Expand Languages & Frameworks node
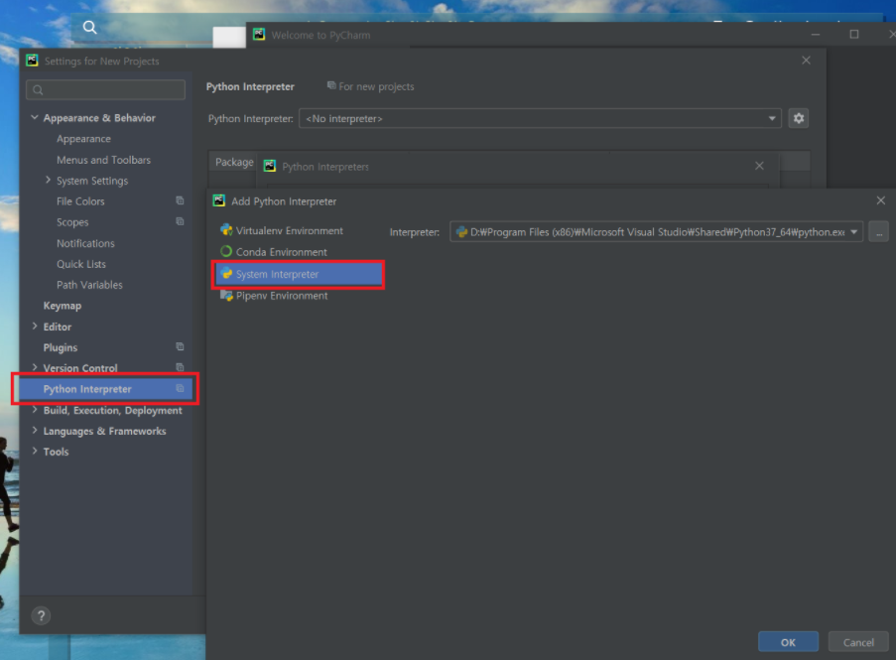This screenshot has width=896, height=660. [x=35, y=431]
